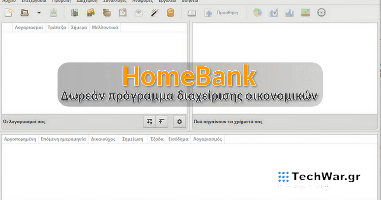Open an existing wallet file
This screenshot has width=381, height=200.
click(x=25, y=13)
